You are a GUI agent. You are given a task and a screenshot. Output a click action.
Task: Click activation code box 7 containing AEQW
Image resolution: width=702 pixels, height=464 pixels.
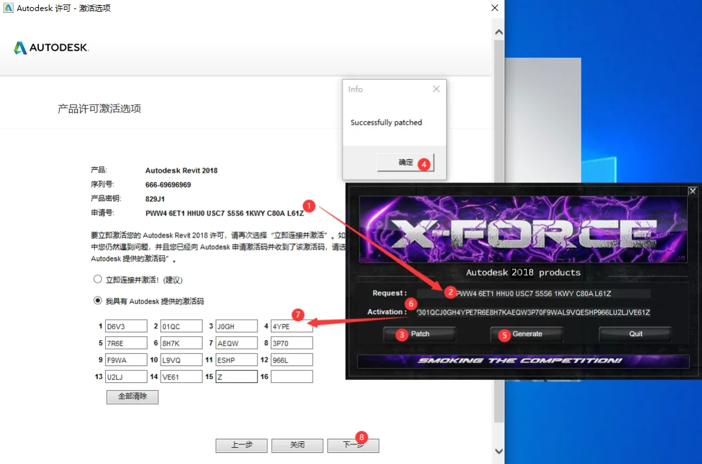(237, 343)
